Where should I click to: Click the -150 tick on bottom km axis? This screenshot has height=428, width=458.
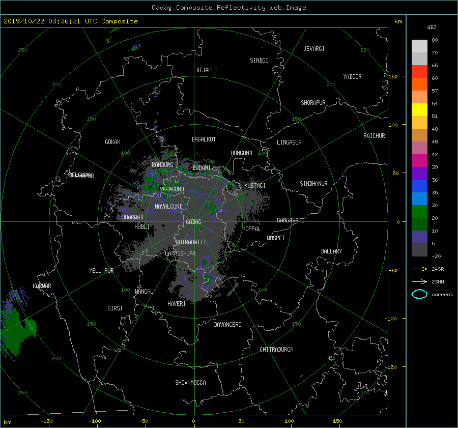46,421
